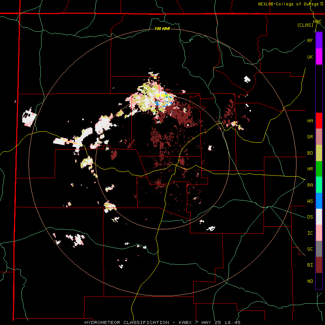Click the ND black legend swatch
This screenshot has height=325, width=325.
click(319, 281)
